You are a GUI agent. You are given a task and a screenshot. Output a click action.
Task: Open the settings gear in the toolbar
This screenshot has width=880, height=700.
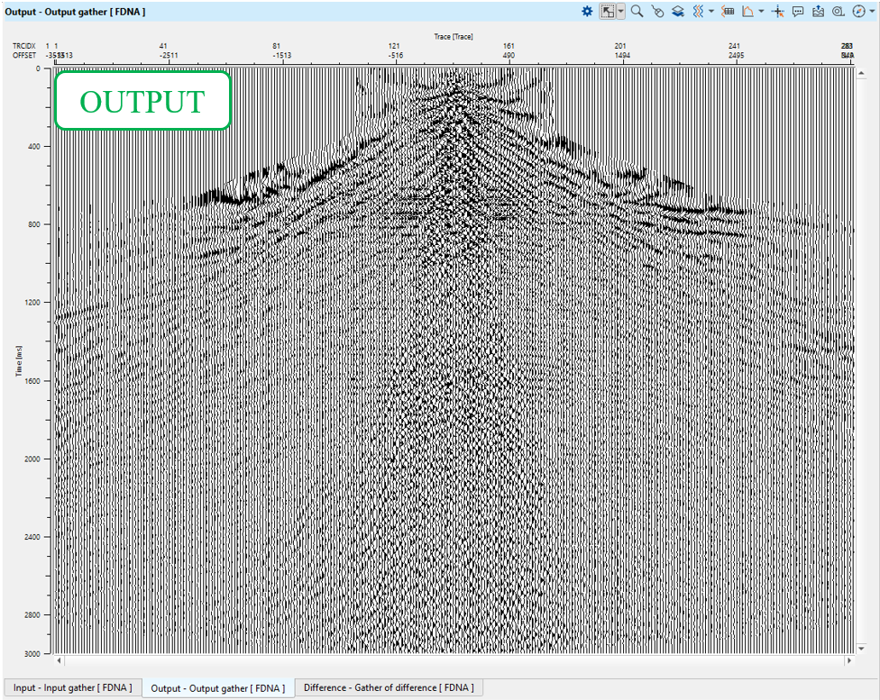tap(588, 12)
